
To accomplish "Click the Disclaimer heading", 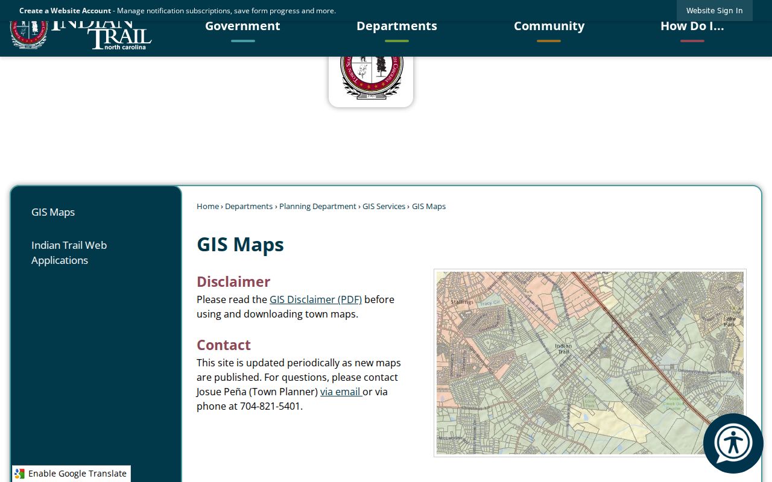I will pyautogui.click(x=233, y=281).
